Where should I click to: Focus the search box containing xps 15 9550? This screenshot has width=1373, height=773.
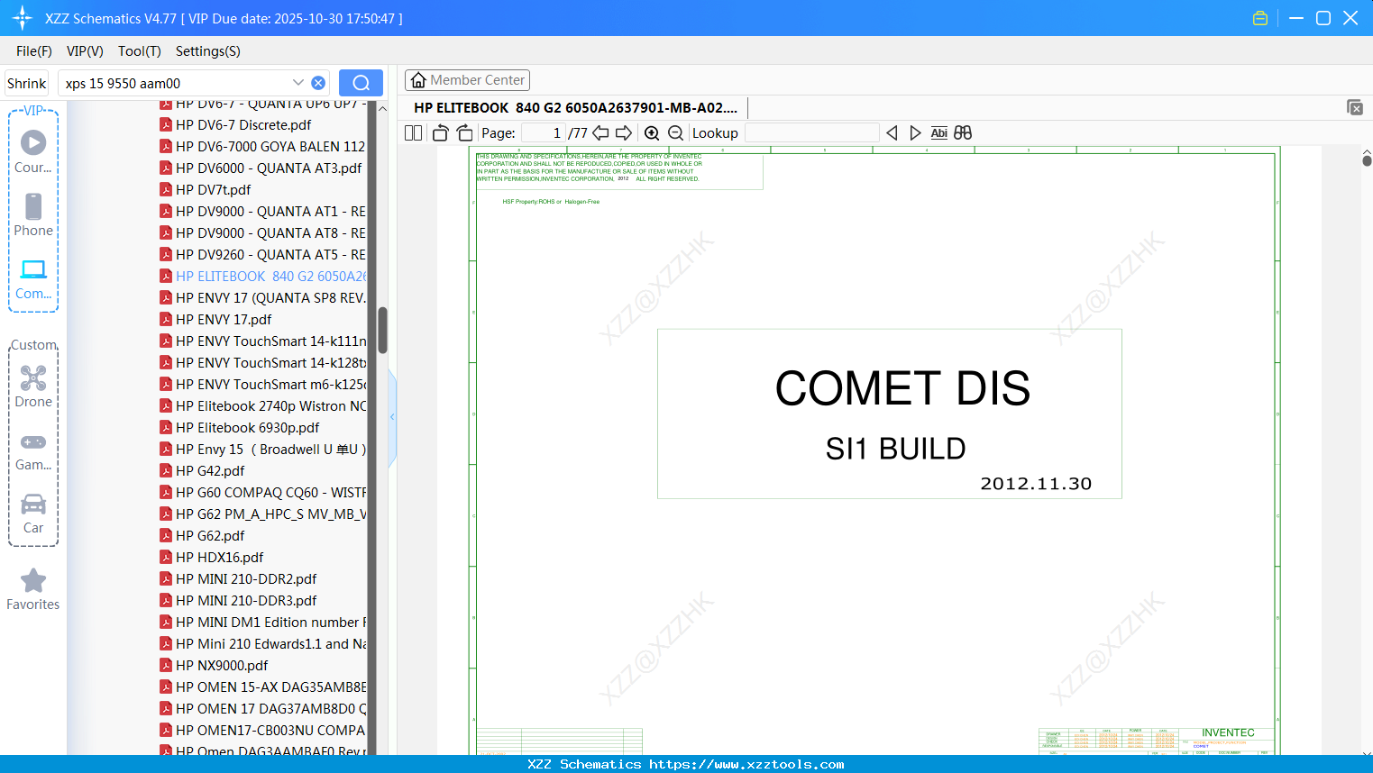[176, 83]
